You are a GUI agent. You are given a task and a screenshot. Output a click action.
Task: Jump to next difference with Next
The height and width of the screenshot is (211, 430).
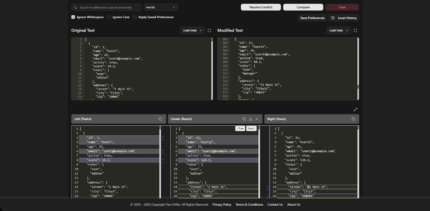(251, 128)
